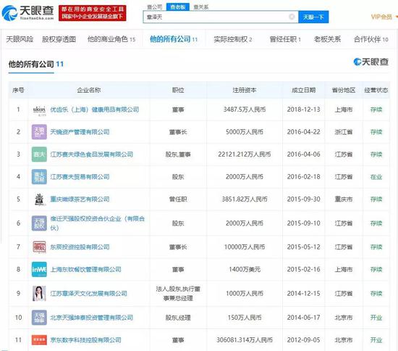Open the red logo of 京东数字科技控股有限公司
The image size is (398, 351).
(x=39, y=340)
